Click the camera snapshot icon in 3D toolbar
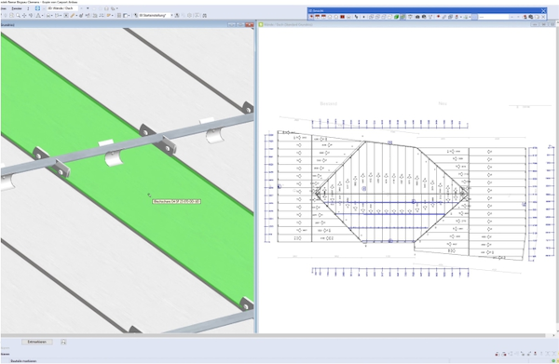This screenshot has width=559, height=364. tap(417, 17)
